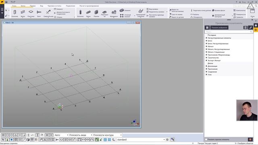Toggle the diagonal line selection switch
The image size is (258, 145).
(x=24, y=140)
